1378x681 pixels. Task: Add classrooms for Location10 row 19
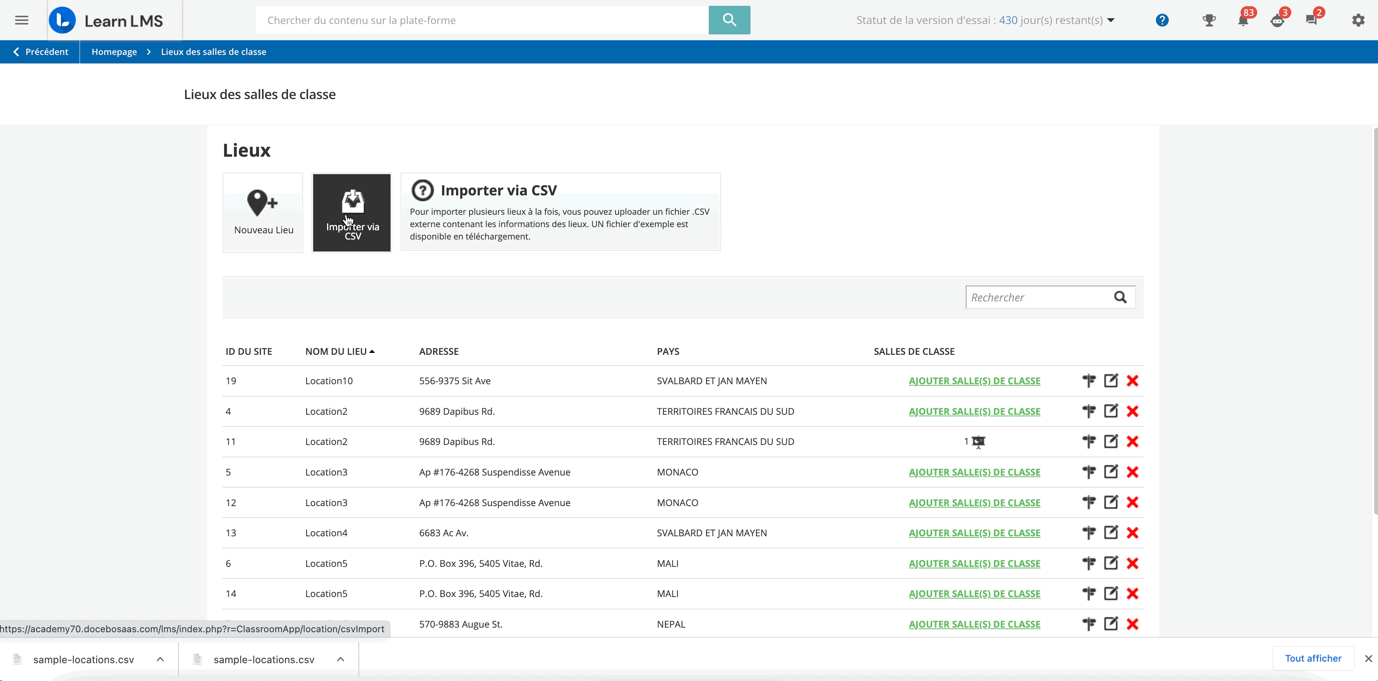974,381
